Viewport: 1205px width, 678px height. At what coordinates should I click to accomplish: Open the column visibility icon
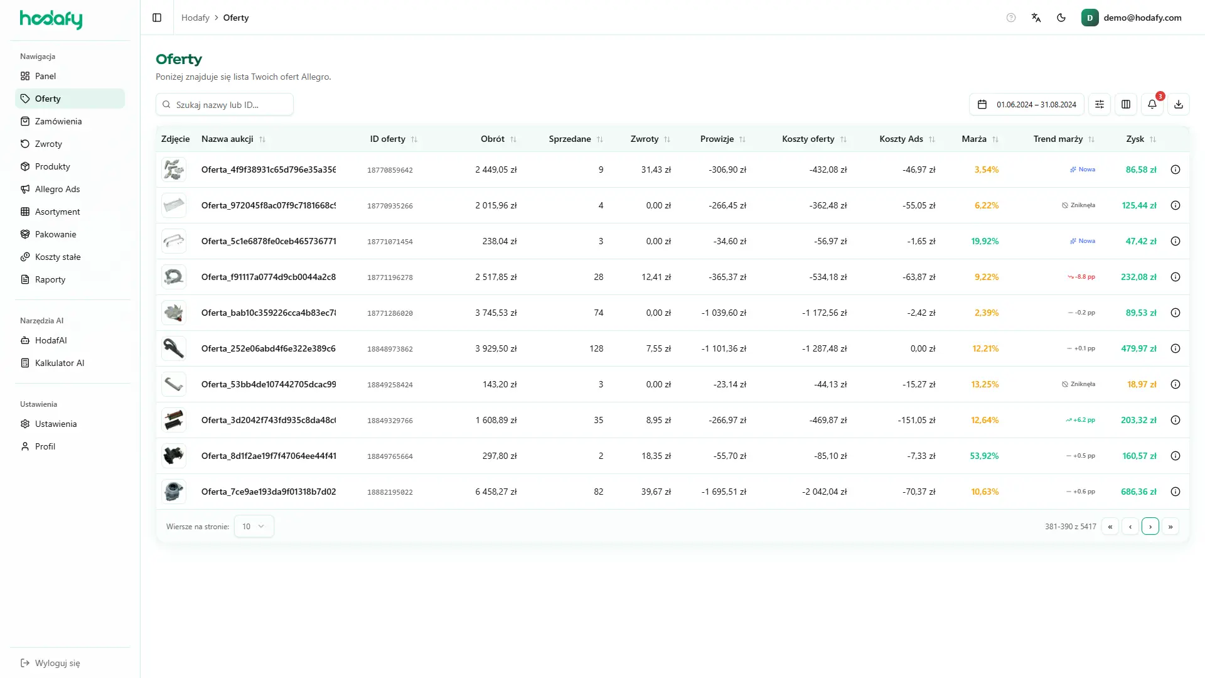point(1126,104)
